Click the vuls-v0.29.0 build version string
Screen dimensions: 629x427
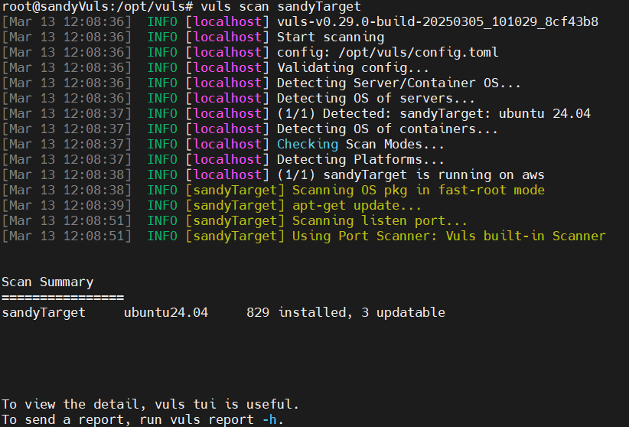(437, 21)
